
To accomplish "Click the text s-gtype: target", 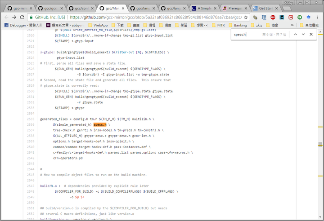I will [47, 52].
